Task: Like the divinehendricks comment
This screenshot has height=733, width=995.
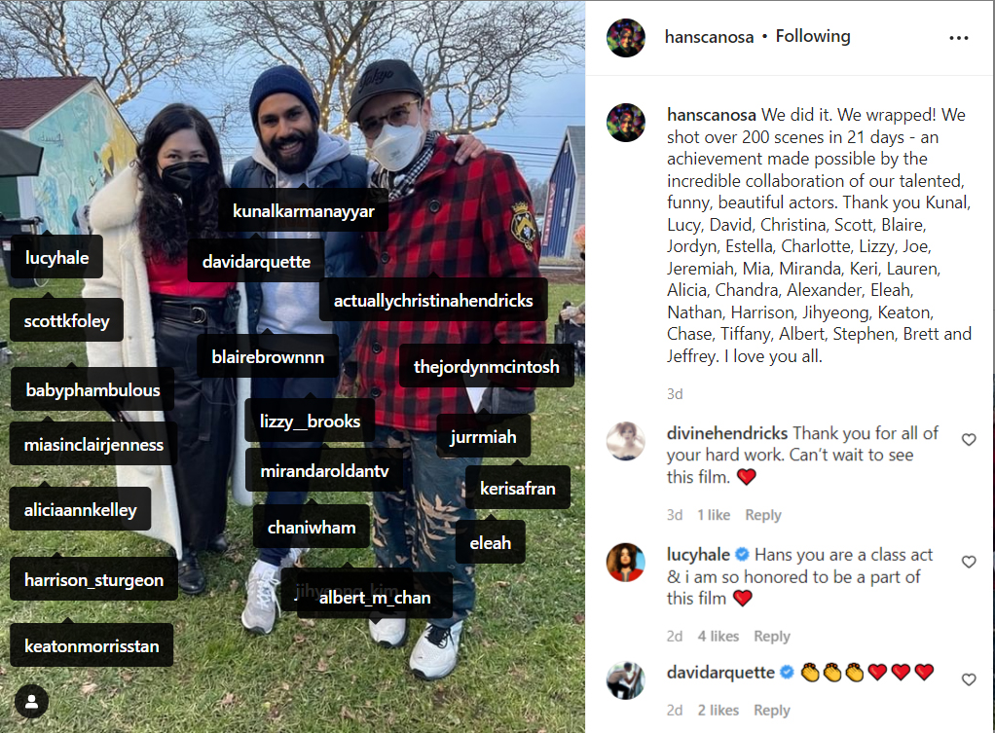Action: [969, 439]
